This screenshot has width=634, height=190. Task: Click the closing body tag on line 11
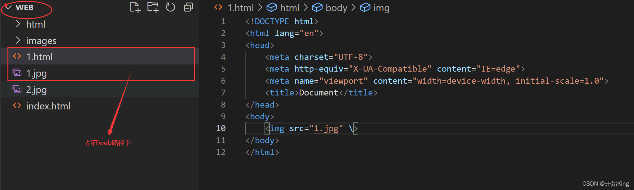[262, 140]
